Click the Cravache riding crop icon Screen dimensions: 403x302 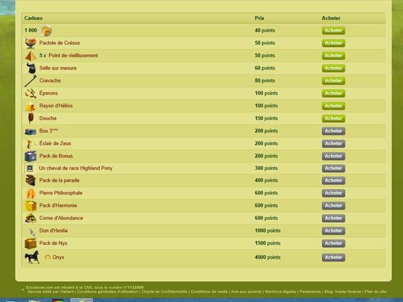[x=30, y=81]
